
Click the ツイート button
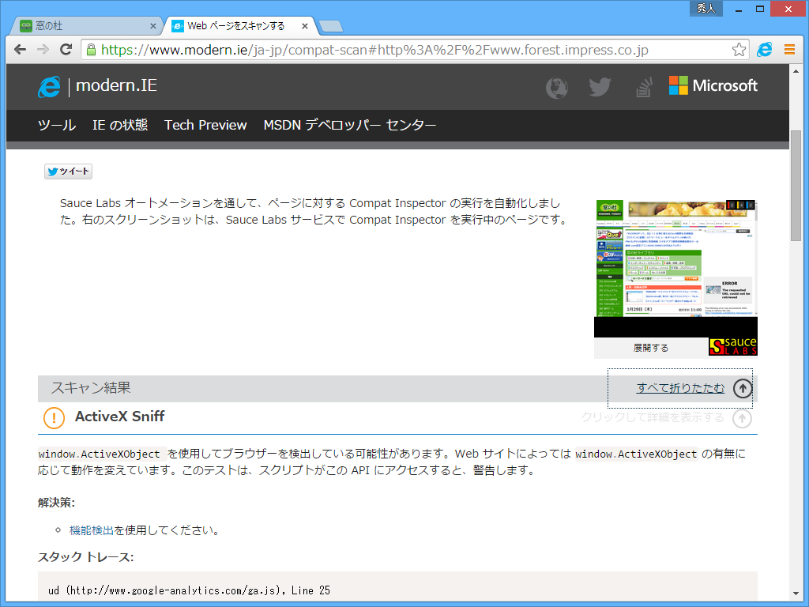[68, 171]
